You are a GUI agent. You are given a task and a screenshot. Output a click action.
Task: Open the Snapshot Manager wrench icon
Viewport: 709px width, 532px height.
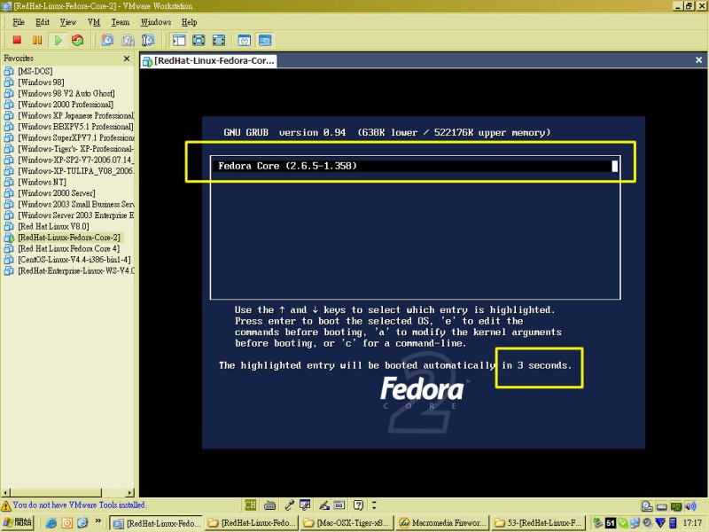[148, 40]
